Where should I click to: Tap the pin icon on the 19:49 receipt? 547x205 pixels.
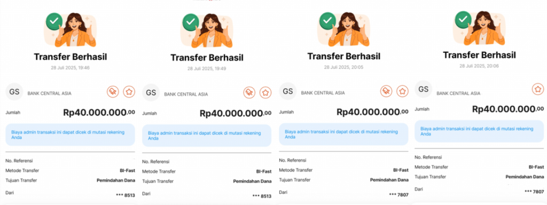249,93
